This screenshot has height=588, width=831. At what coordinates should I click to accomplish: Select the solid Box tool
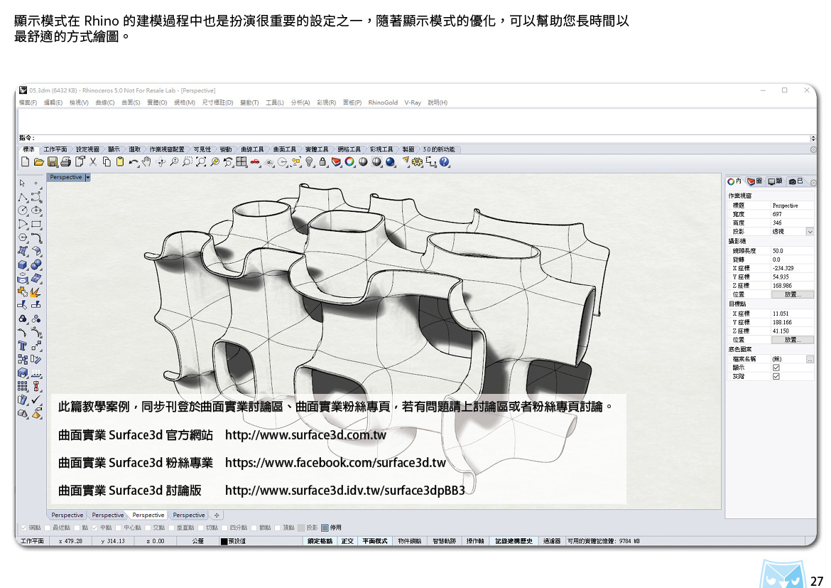[x=22, y=264]
